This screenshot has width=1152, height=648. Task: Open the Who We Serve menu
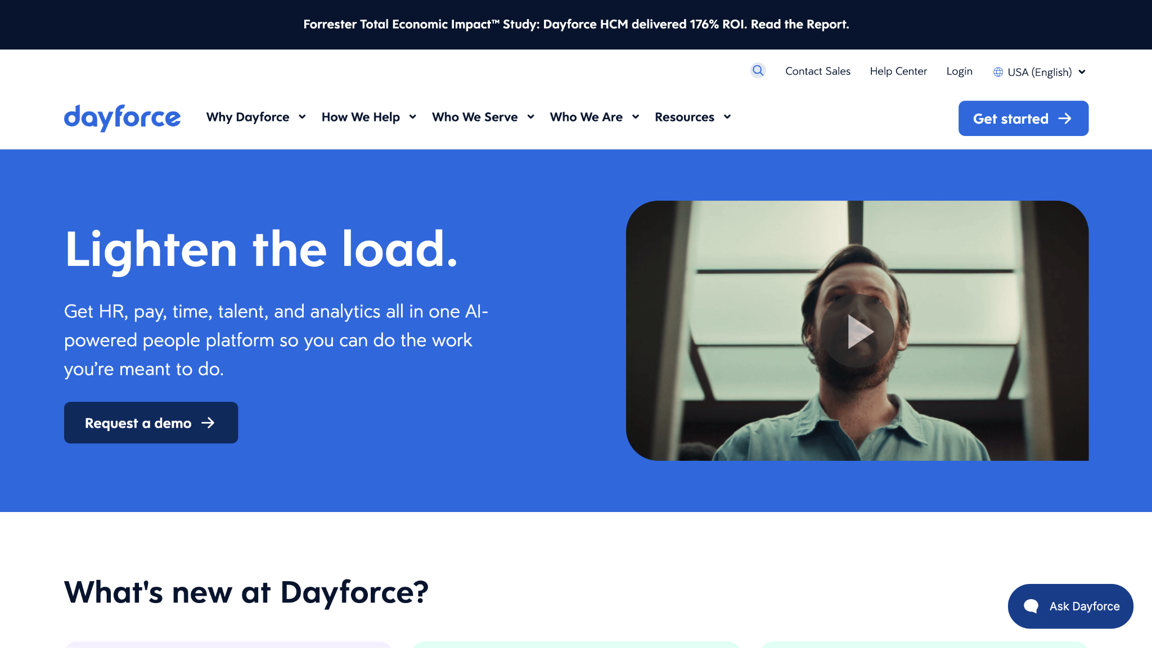pyautogui.click(x=475, y=117)
